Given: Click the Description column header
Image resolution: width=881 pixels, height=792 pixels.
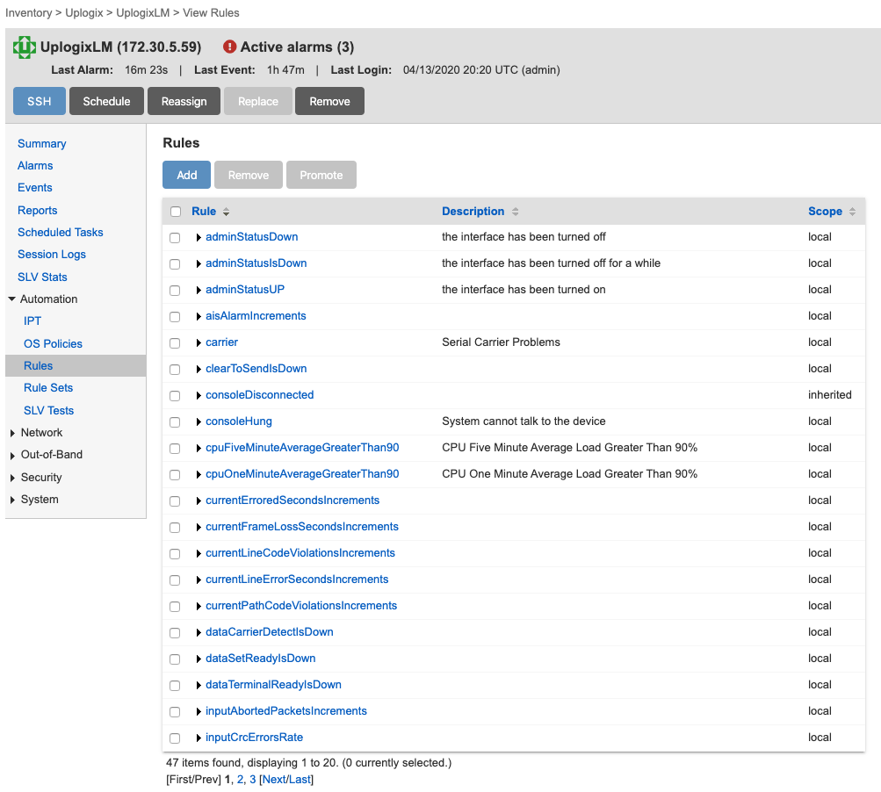Looking at the screenshot, I should coord(473,212).
